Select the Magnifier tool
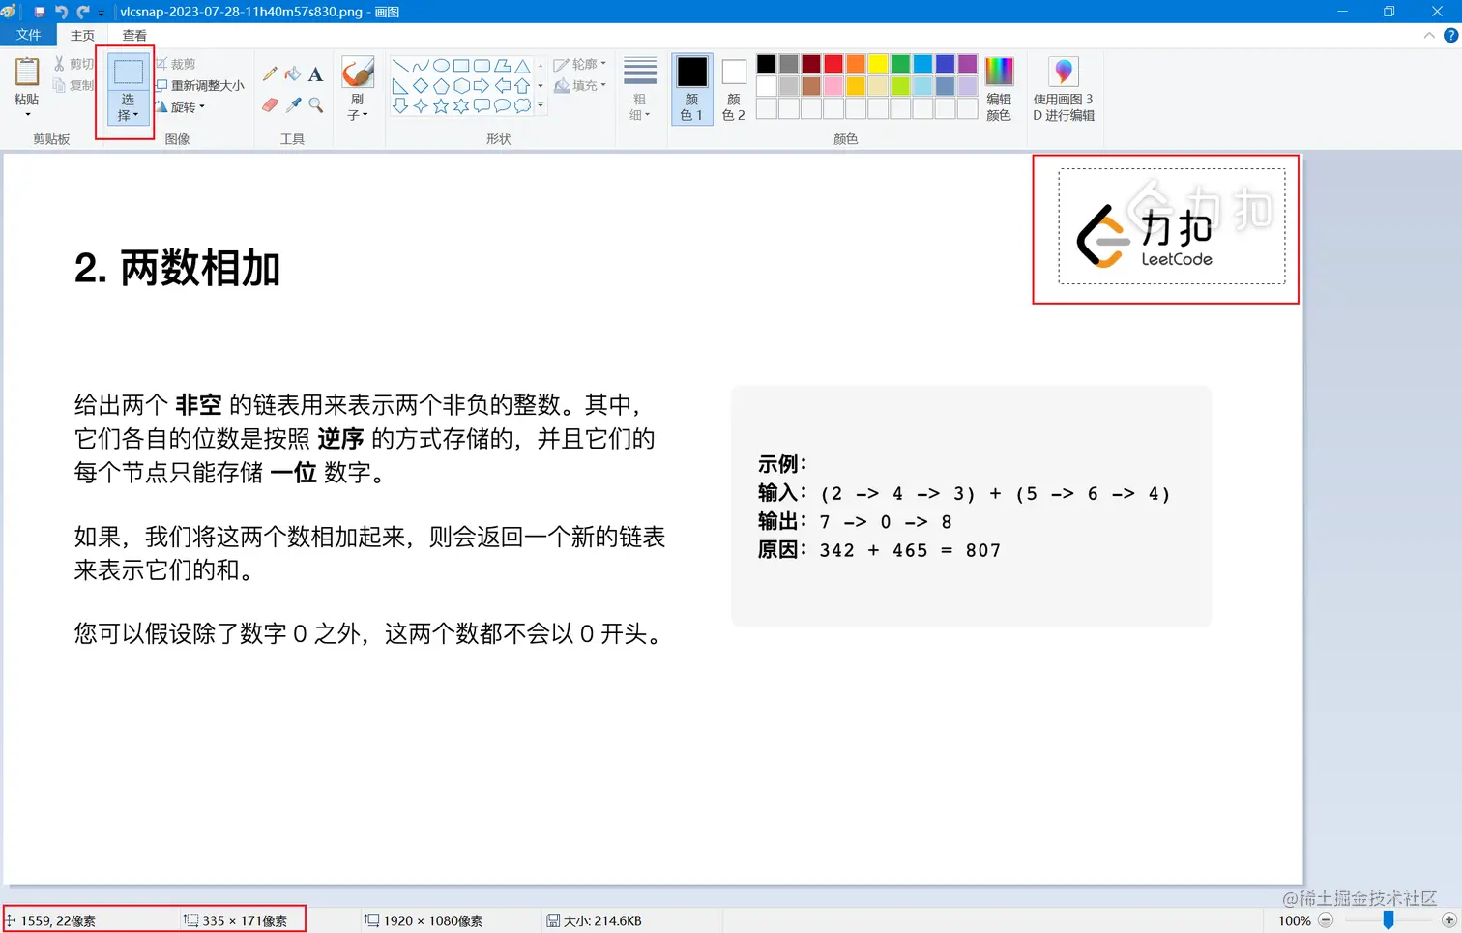 click(315, 104)
